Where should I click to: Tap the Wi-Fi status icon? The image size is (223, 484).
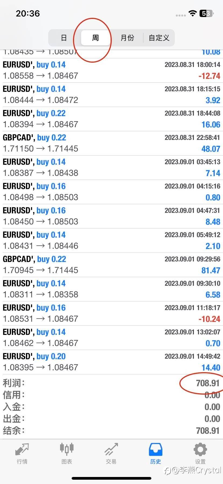192,13
